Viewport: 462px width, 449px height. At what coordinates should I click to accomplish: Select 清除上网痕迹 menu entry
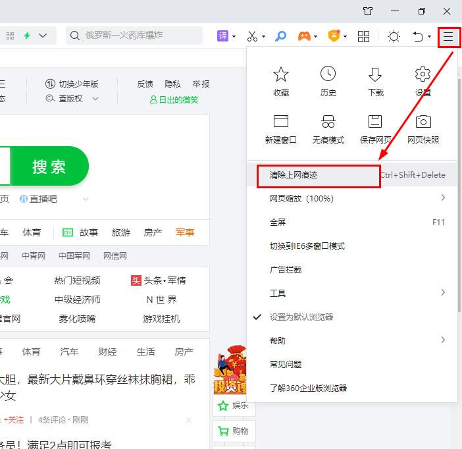point(294,175)
